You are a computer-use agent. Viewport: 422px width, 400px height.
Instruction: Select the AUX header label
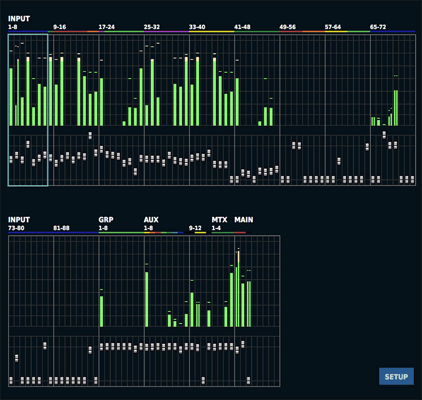[x=151, y=220]
